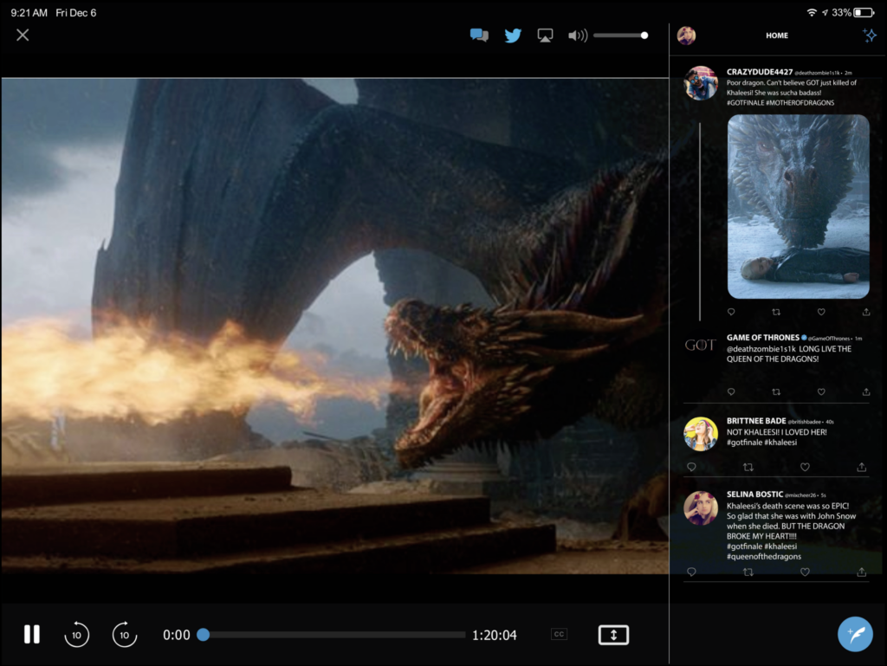Viewport: 887px width, 666px height.
Task: Rewind the video 10 seconds
Action: 76,634
